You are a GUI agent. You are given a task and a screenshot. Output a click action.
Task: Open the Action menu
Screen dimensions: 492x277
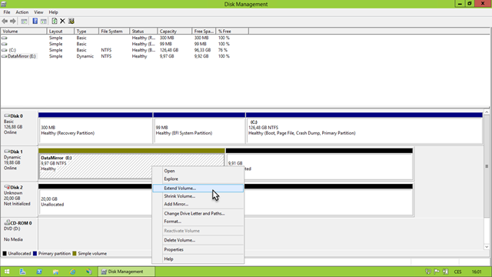pyautogui.click(x=22, y=12)
